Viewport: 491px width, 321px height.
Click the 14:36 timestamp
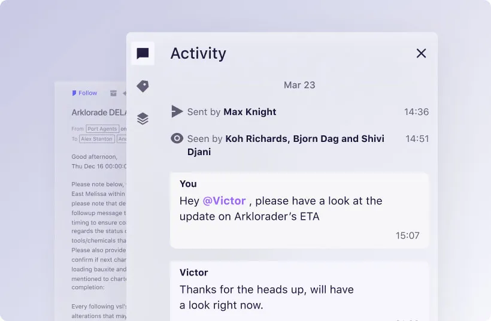[416, 112]
